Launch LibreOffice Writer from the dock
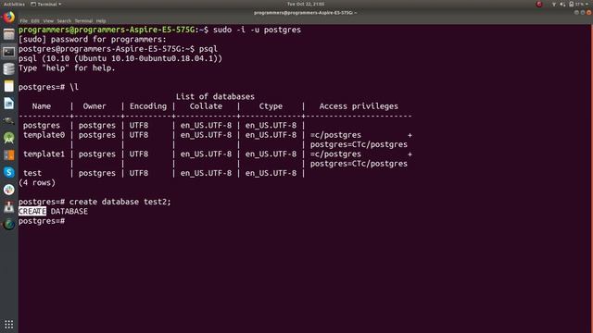593x333 pixels. click(x=8, y=103)
